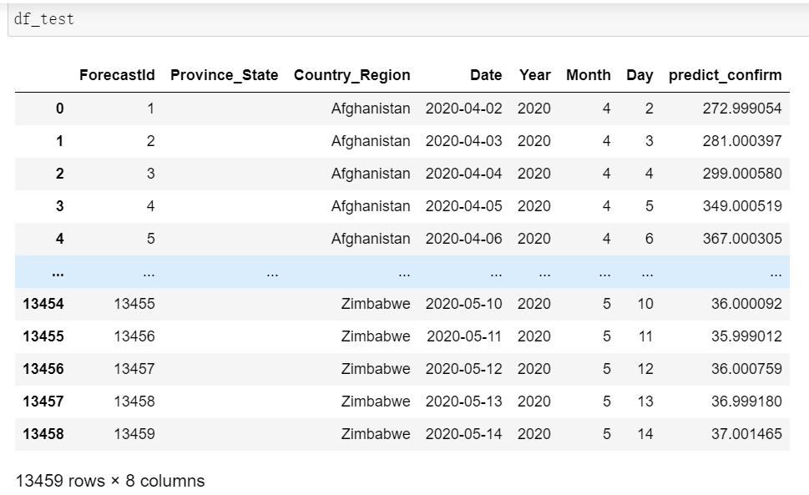Click the predict_confirm column header

click(725, 75)
